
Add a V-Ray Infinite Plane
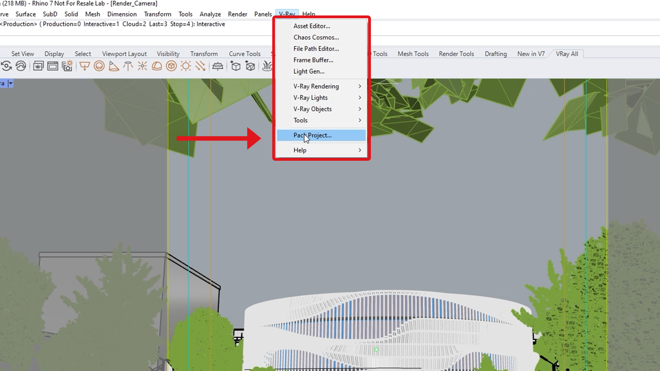tap(218, 66)
